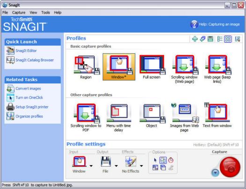The width and height of the screenshot is (246, 189).
Task: Switch profiles to list view
Action: [220, 39]
